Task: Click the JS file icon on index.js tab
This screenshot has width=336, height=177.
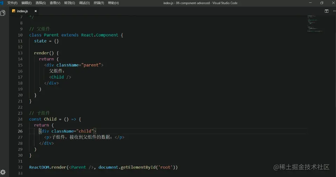Action: coord(14,11)
